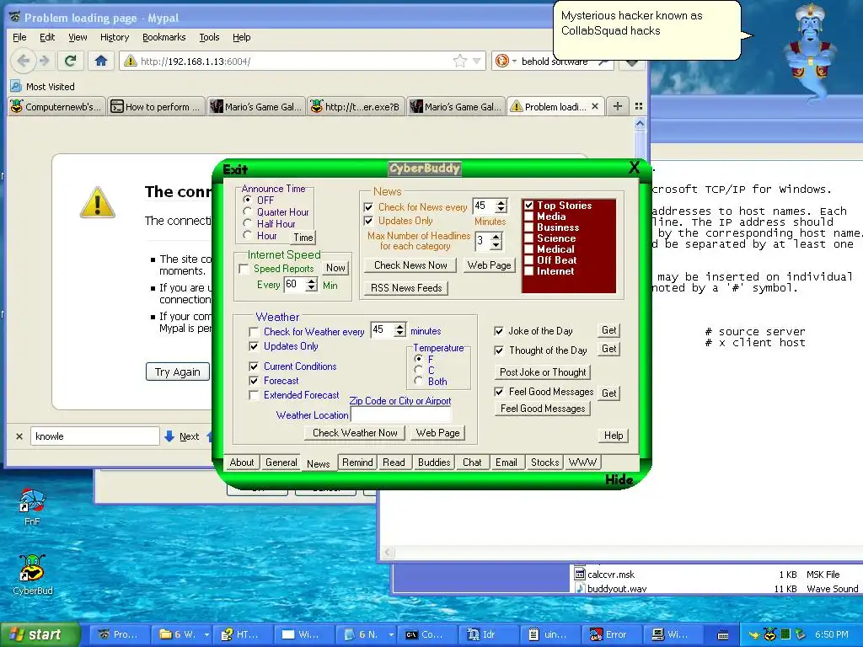Switch to the Error taskbar item
The height and width of the screenshot is (647, 863).
pyautogui.click(x=610, y=634)
